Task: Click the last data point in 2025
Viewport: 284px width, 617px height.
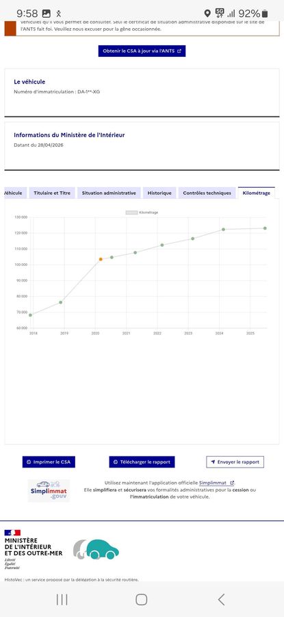Action: click(x=265, y=228)
